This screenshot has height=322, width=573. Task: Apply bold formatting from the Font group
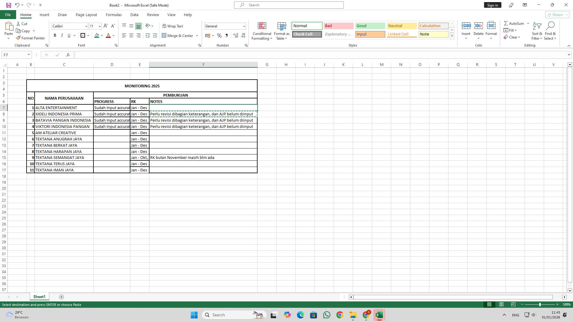(55, 35)
